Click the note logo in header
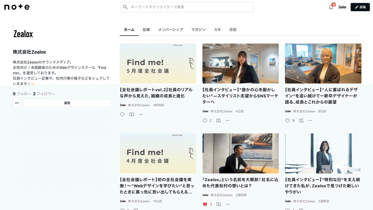The image size is (373, 210). [17, 7]
